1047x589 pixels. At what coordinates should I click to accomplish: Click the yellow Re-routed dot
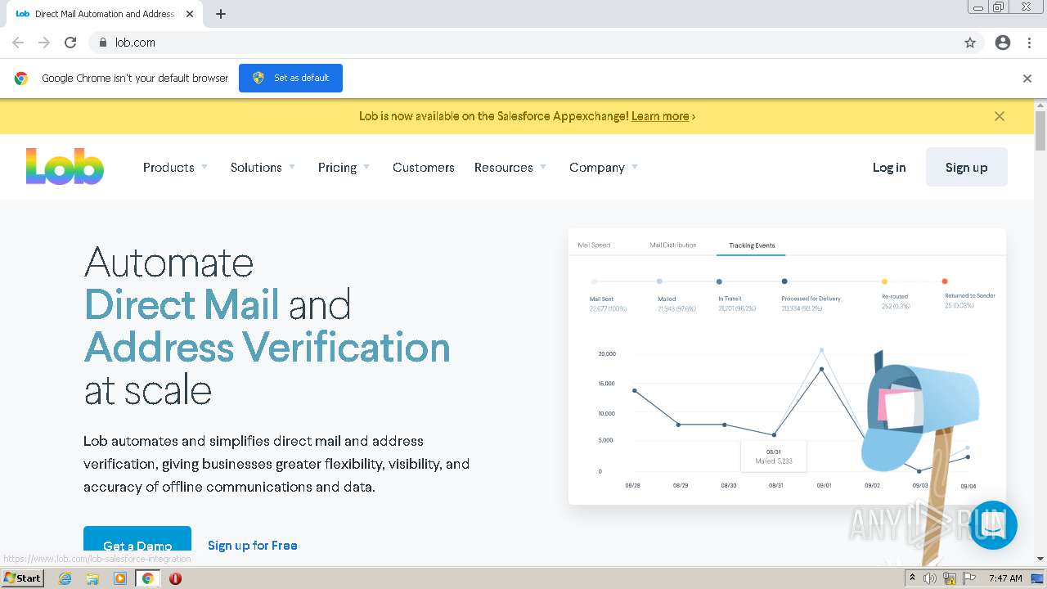884,281
